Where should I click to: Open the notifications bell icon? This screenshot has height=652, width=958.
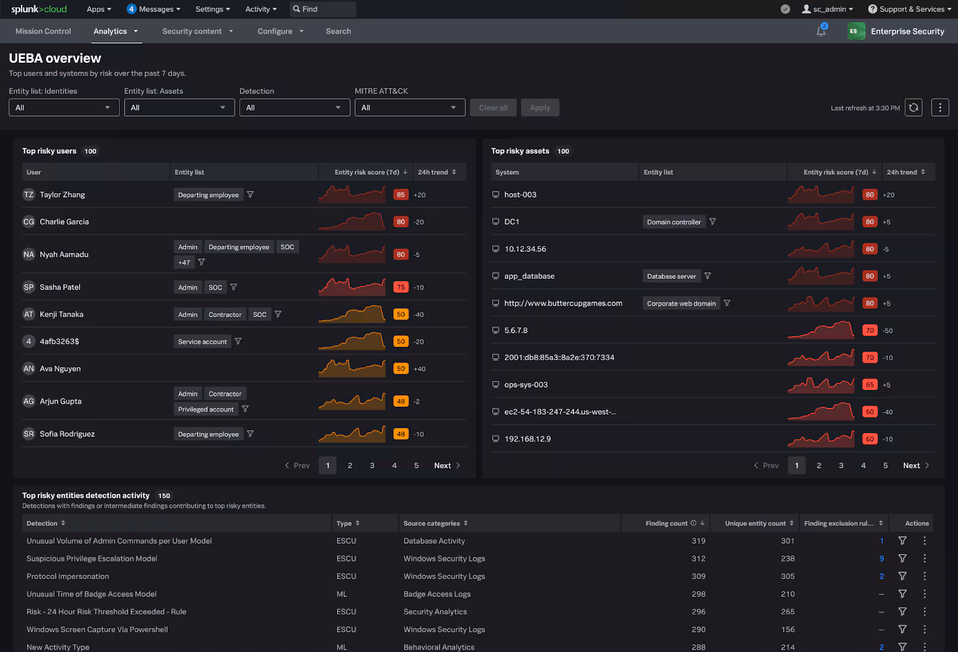pyautogui.click(x=821, y=31)
